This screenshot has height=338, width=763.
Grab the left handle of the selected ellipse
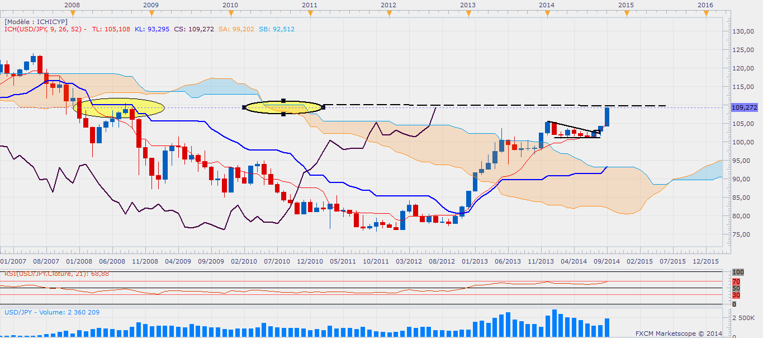244,107
